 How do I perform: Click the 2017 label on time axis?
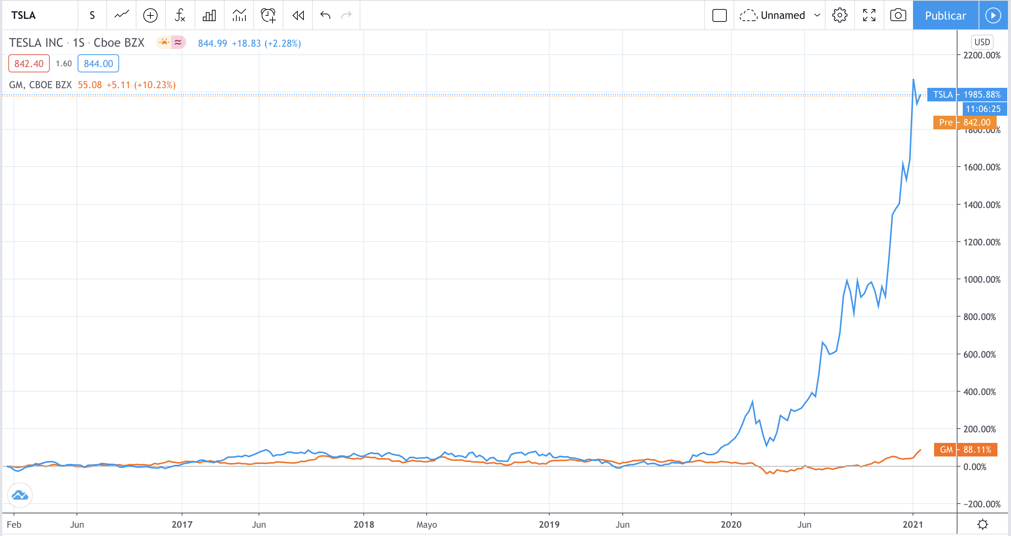coord(182,525)
